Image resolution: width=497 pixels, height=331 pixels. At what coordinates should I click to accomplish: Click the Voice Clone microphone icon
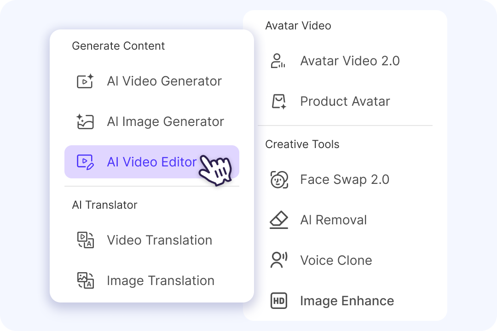coord(278,260)
